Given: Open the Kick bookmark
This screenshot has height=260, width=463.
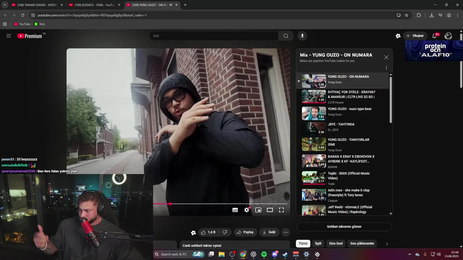Looking at the screenshot, I should tap(40, 24).
